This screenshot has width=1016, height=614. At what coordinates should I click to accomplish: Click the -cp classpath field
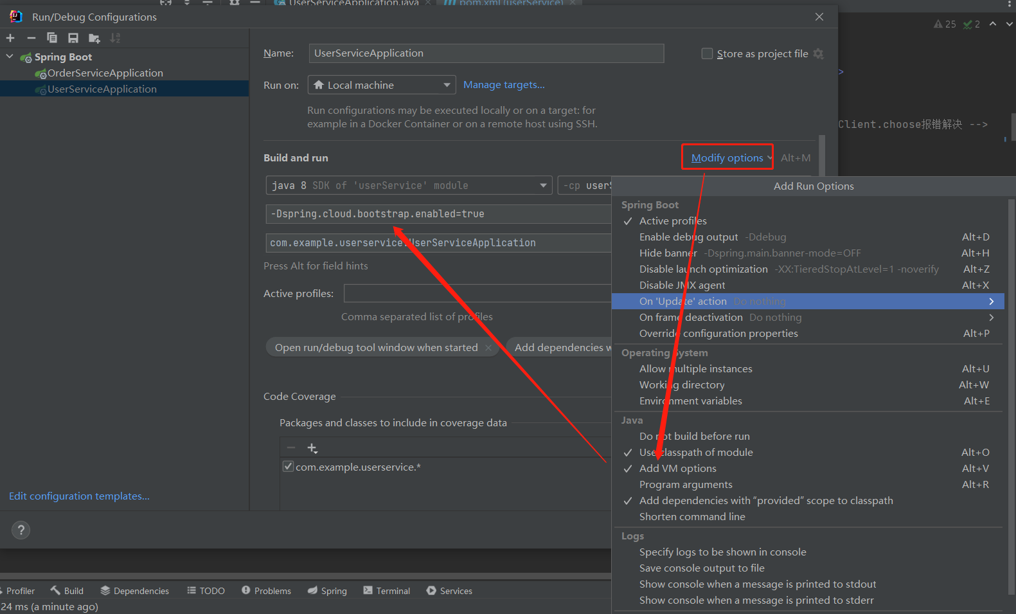[584, 185]
